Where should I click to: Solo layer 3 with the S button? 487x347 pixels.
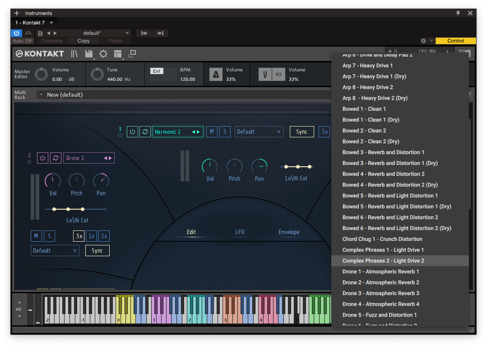pos(225,132)
